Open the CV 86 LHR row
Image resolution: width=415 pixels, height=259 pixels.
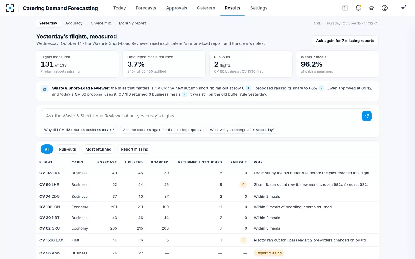click(207, 184)
